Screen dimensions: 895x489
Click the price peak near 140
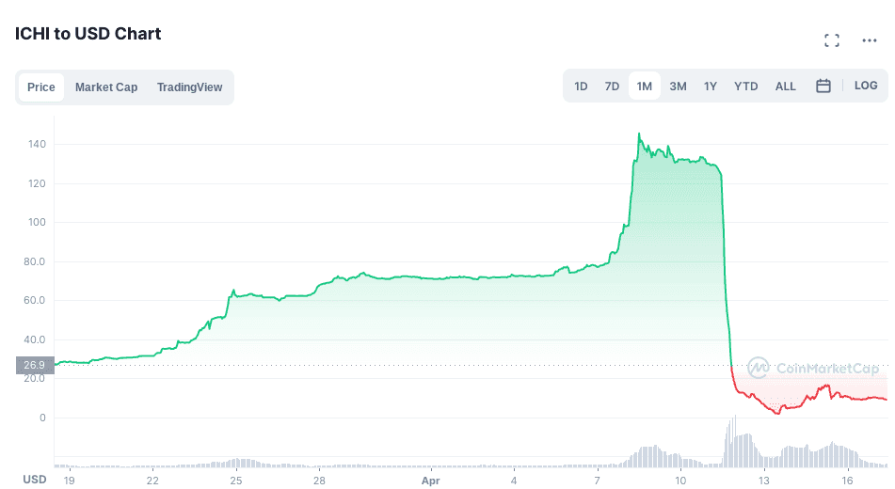point(639,134)
